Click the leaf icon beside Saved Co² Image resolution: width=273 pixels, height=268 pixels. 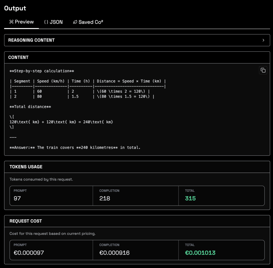click(75, 22)
